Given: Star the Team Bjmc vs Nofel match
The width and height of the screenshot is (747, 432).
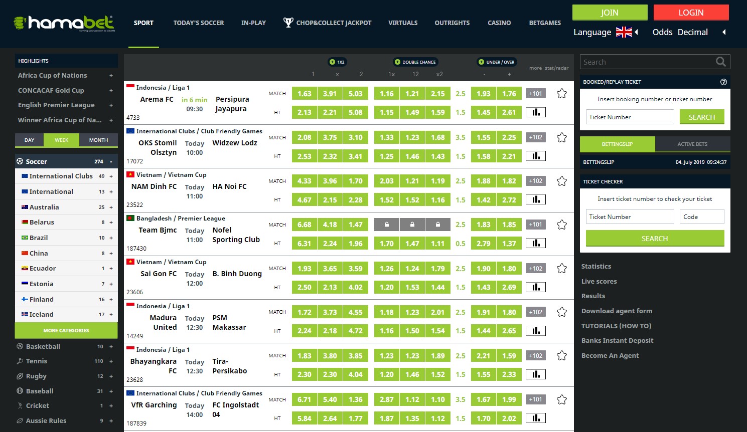Looking at the screenshot, I should click(562, 225).
